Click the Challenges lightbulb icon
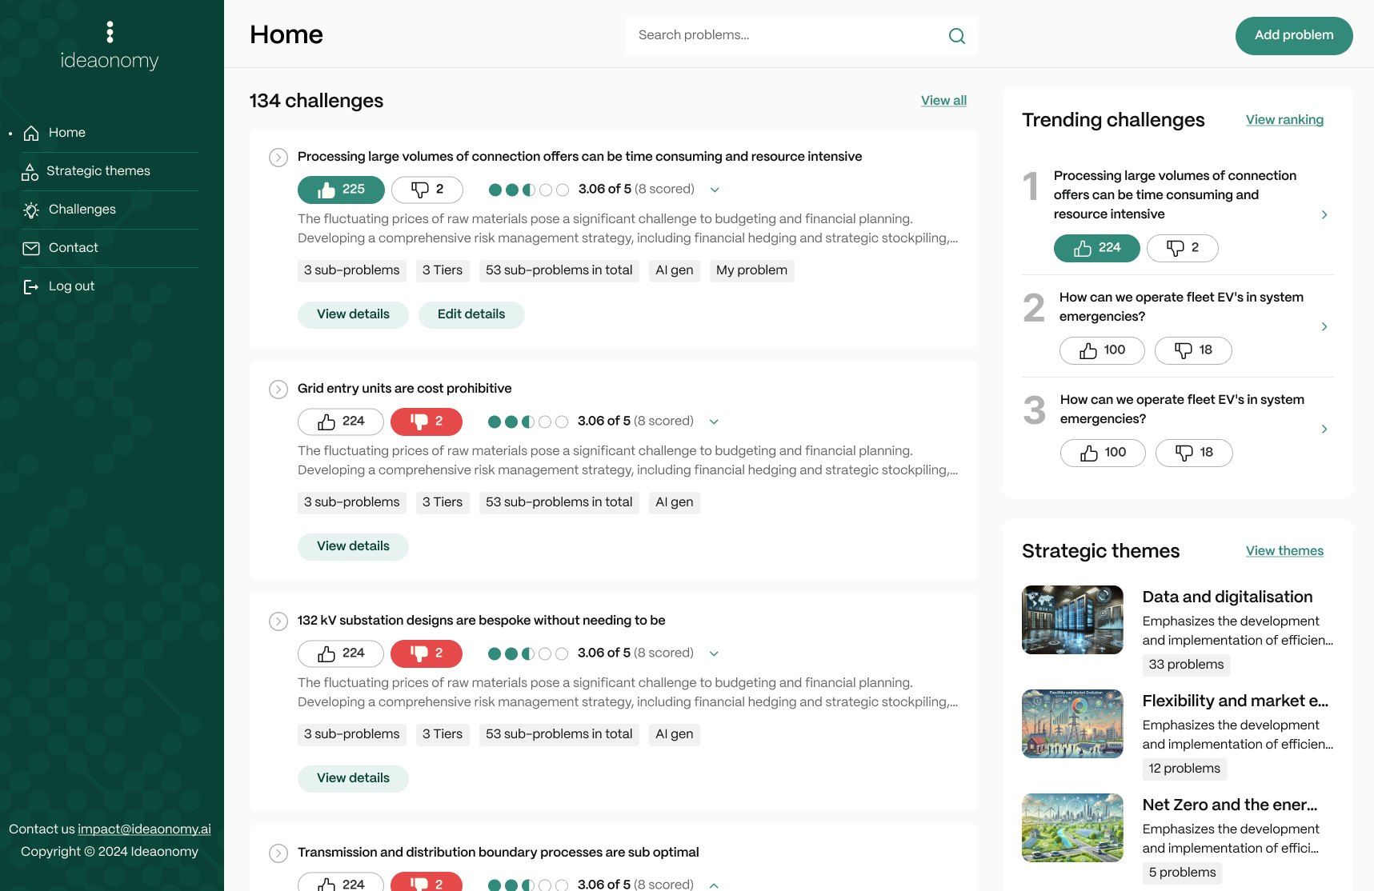1374x891 pixels. point(31,210)
